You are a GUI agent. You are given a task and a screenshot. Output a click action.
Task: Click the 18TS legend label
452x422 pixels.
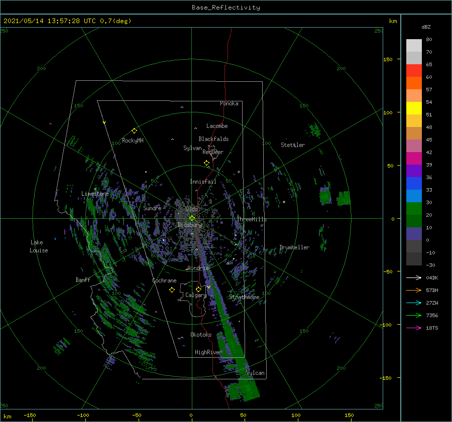pos(432,328)
